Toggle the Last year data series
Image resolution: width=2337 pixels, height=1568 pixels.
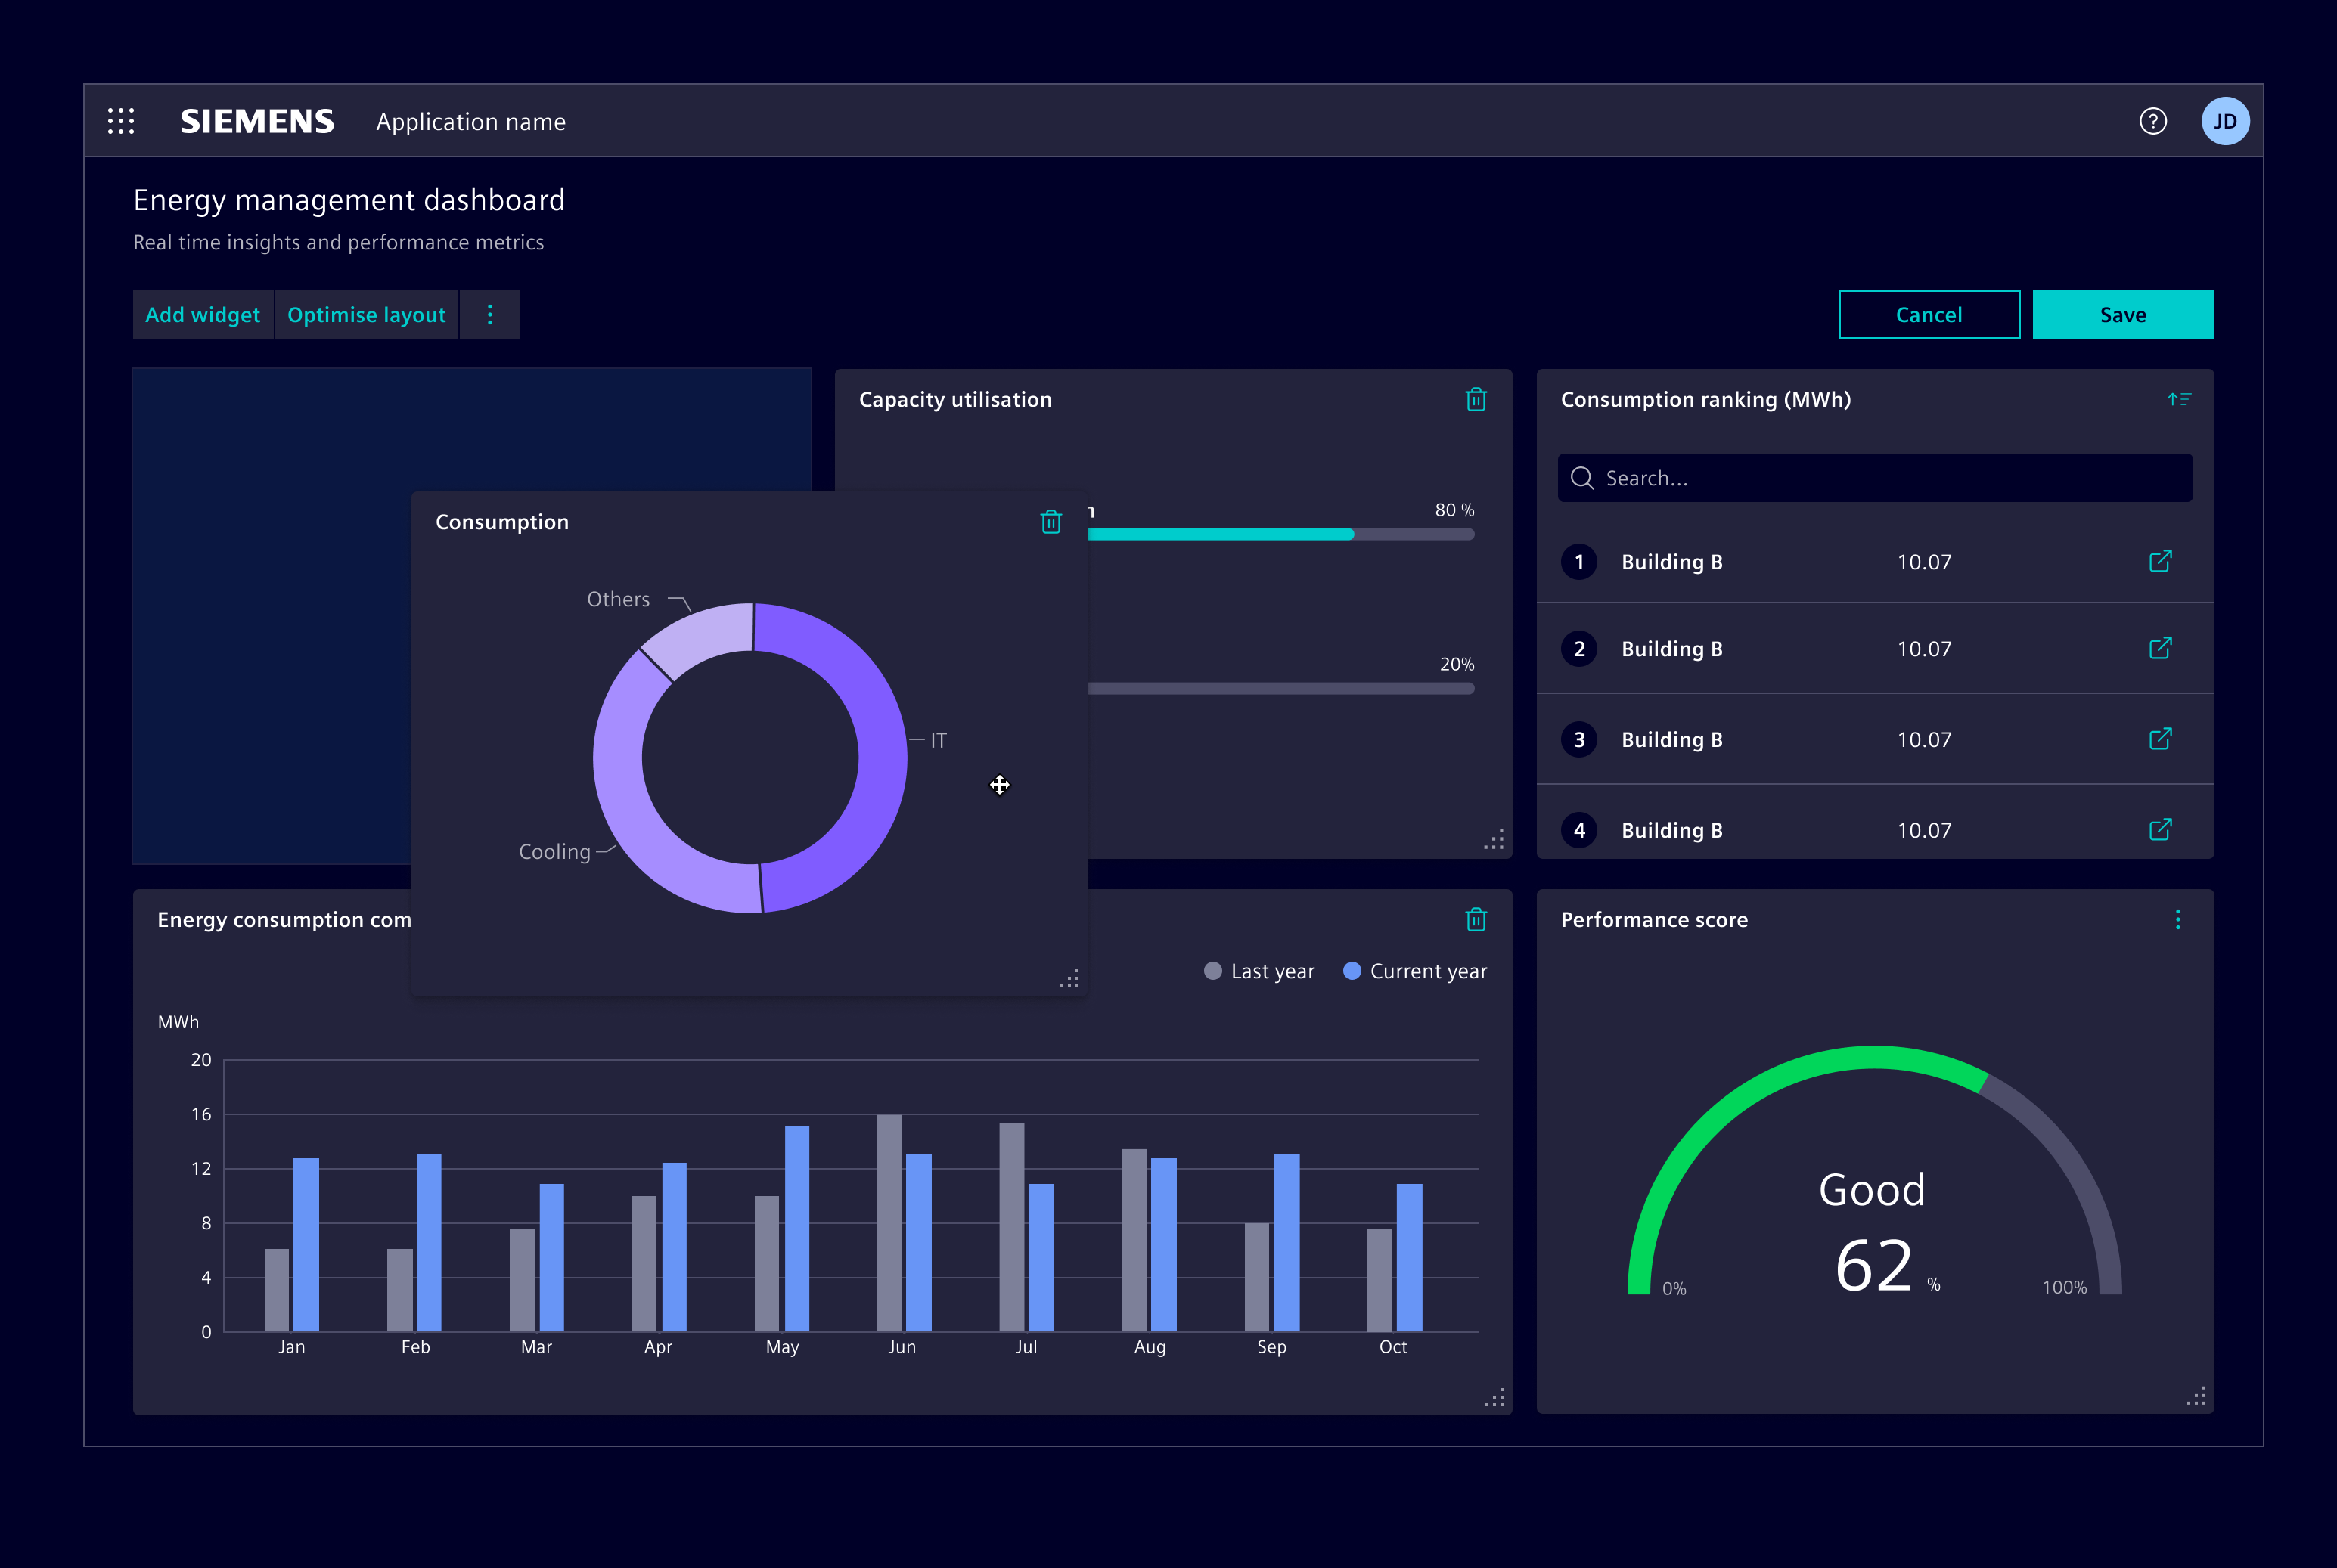pos(1259,970)
